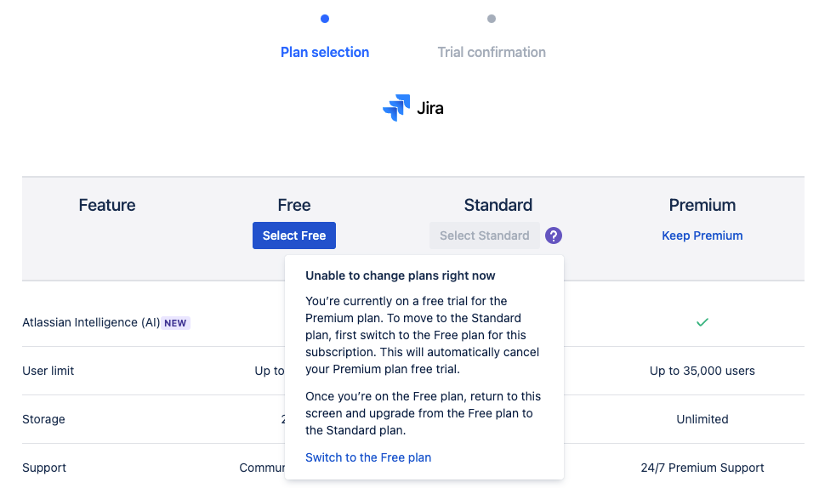836x488 pixels.
Task: Click the purple question mark help icon
Action: [554, 235]
